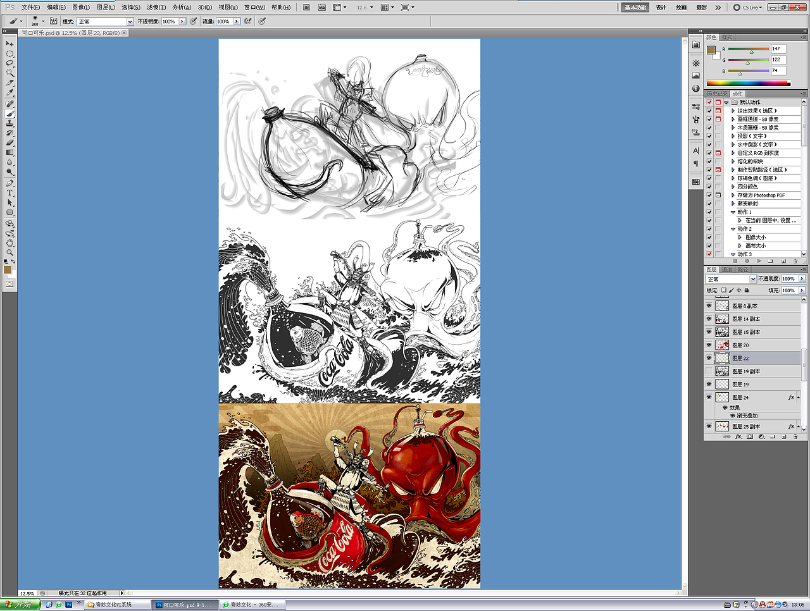
Task: Hide the 图层 24 layer
Action: click(709, 397)
